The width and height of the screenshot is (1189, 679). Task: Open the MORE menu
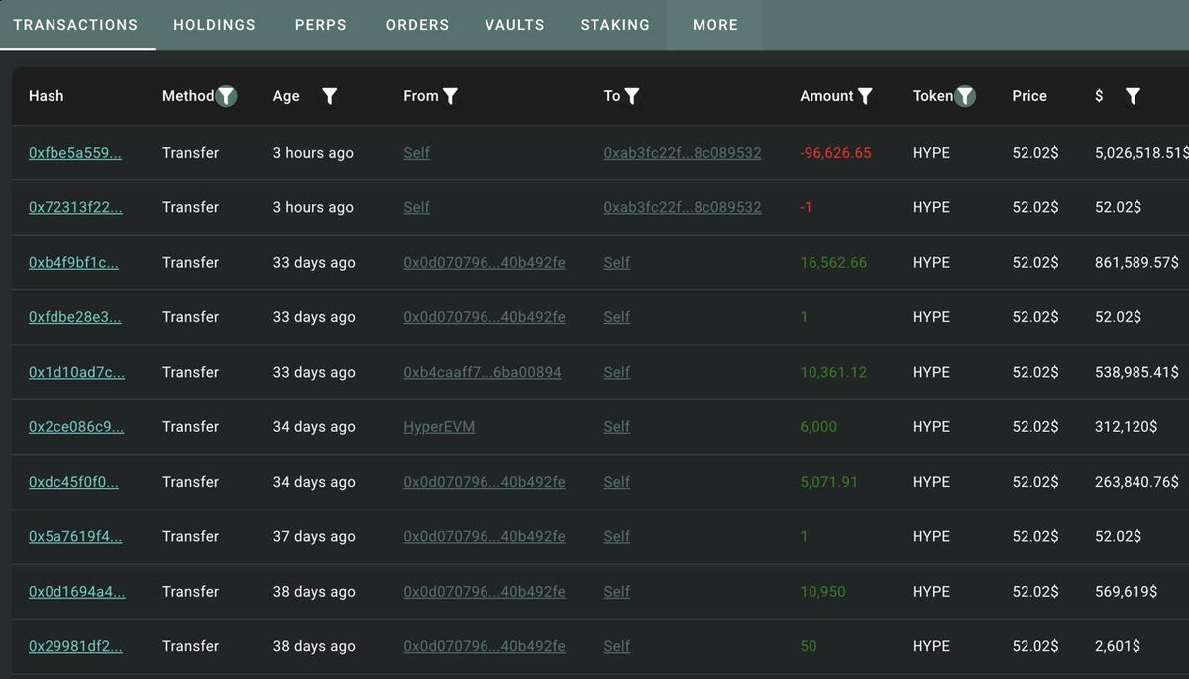[714, 25]
